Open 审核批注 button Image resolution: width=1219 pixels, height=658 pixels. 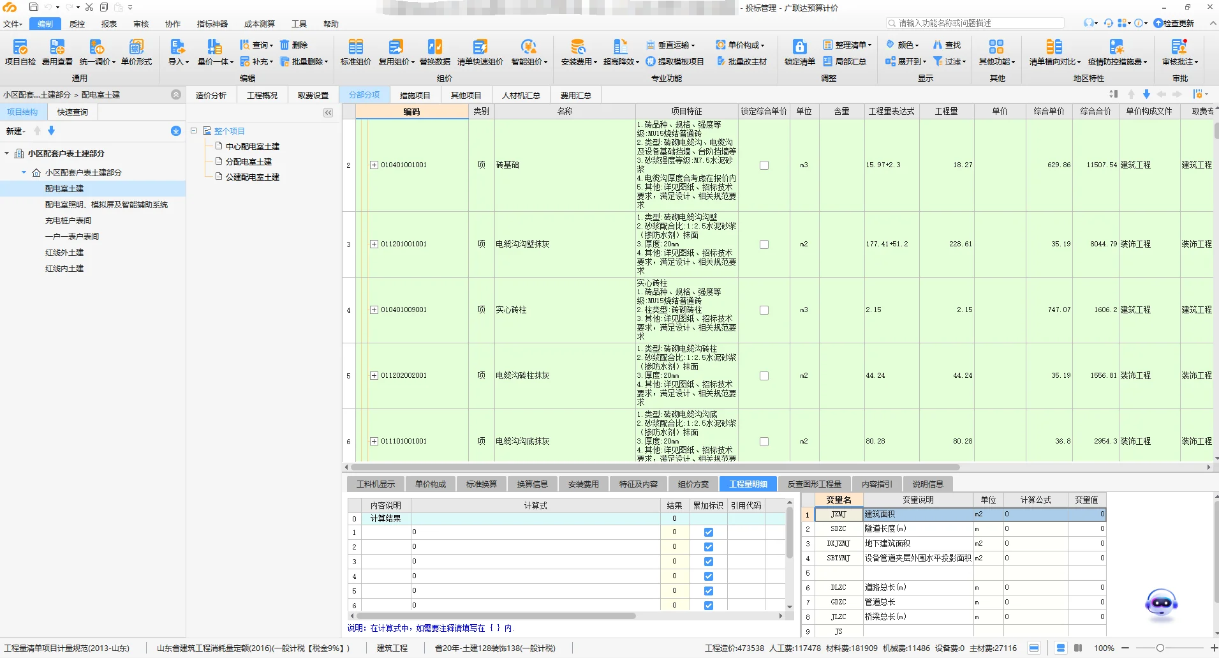1179,52
